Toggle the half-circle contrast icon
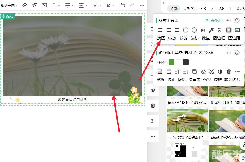Screen dimensions: 245x162 [220, 72]
